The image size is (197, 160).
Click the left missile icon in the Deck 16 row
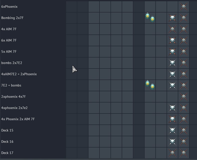[172, 141]
